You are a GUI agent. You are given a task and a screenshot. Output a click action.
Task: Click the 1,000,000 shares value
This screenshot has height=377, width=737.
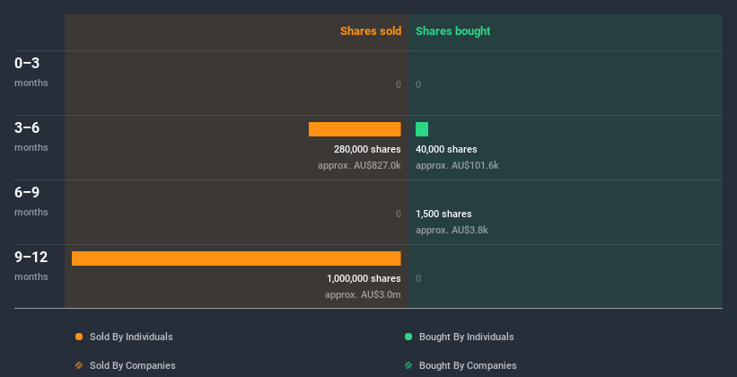364,278
